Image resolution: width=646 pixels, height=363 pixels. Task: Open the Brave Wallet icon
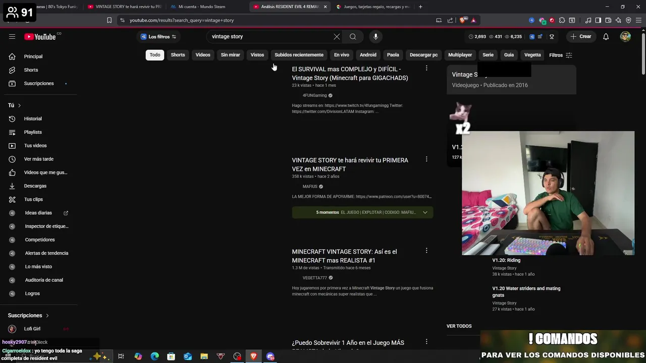pyautogui.click(x=608, y=20)
